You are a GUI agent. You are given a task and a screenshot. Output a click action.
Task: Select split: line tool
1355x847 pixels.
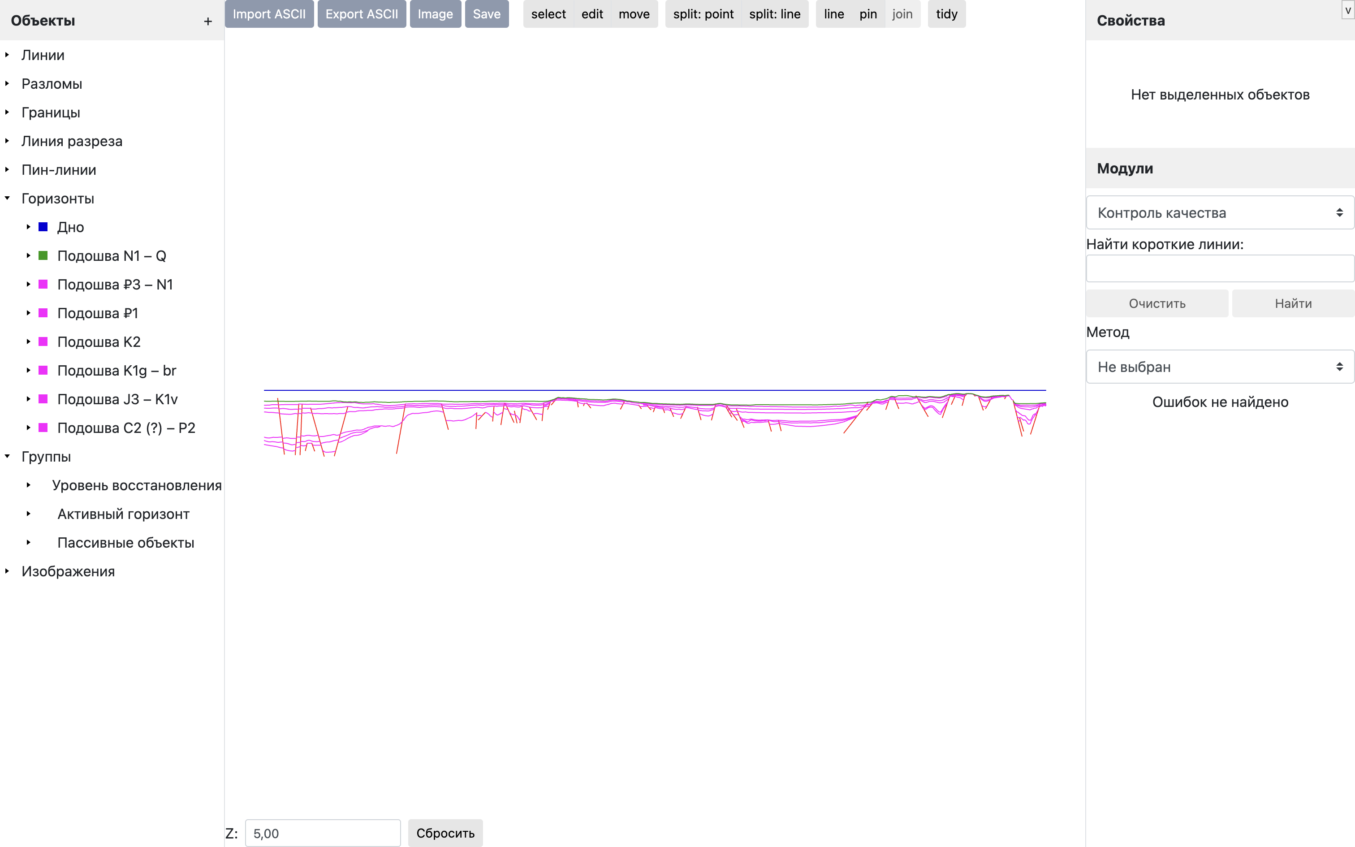point(775,14)
